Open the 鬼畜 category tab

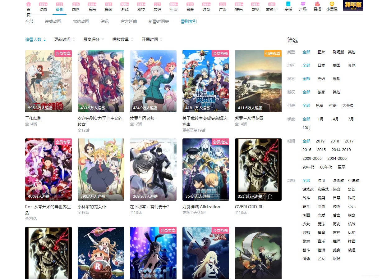click(190, 9)
